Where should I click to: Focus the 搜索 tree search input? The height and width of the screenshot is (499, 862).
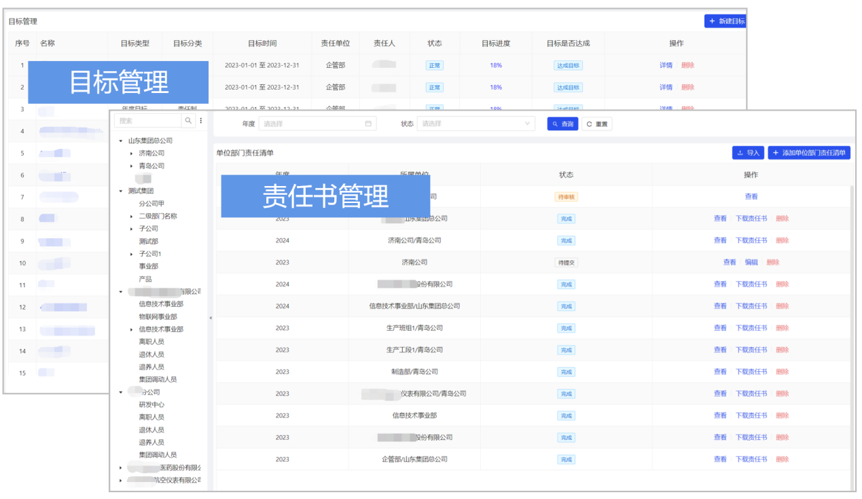pyautogui.click(x=149, y=121)
